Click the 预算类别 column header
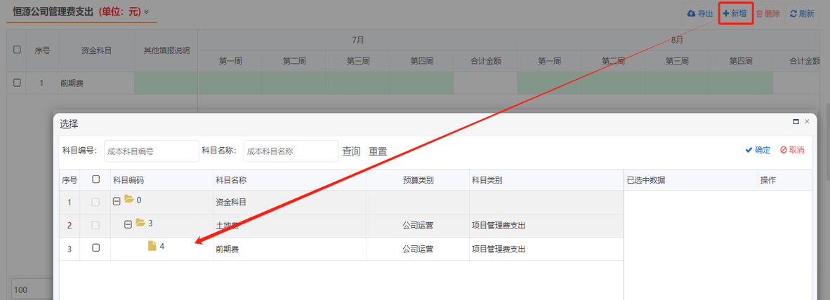The width and height of the screenshot is (830, 300). click(418, 180)
